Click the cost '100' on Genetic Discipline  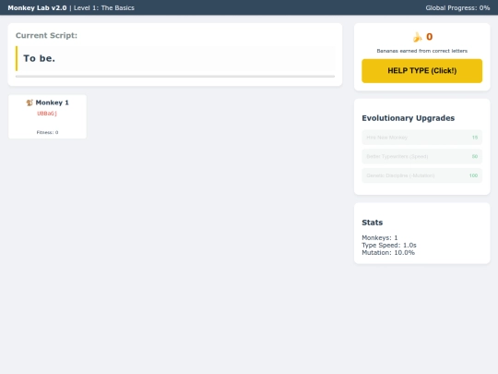(x=473, y=175)
